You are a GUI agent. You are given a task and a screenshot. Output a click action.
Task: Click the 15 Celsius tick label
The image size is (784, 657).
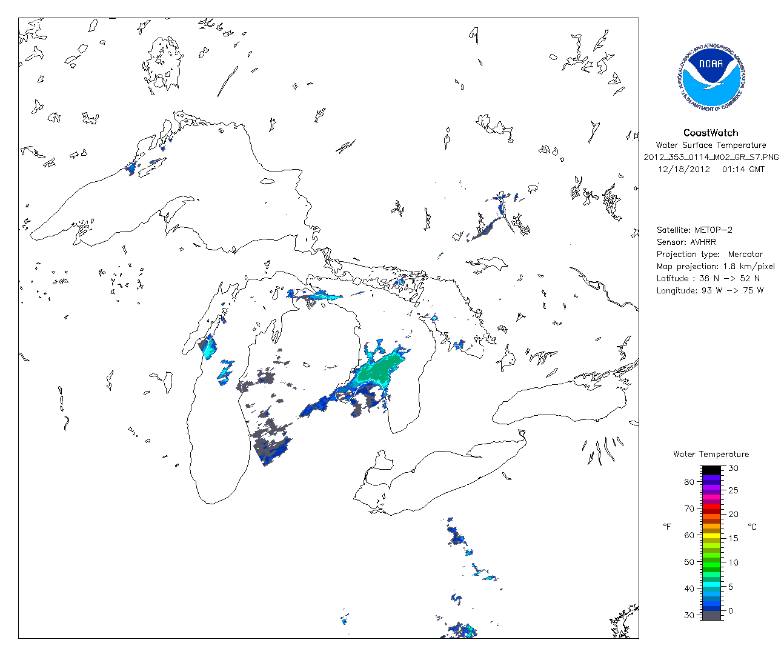point(733,539)
